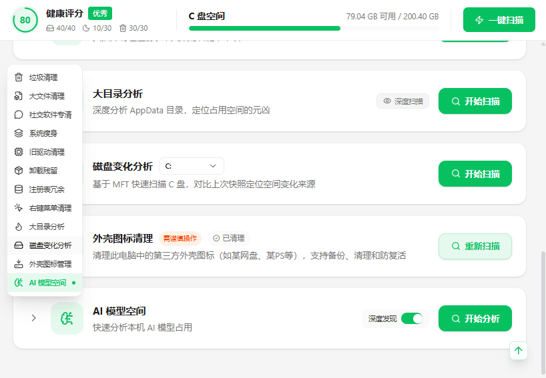Click the disk icon beside 磁盘变化分析
The image size is (546, 378).
point(19,245)
